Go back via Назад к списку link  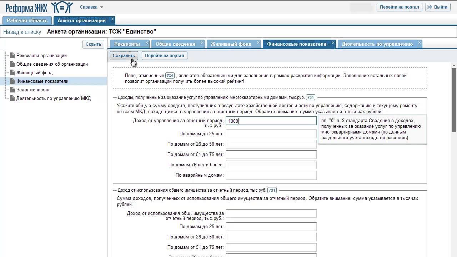(22, 32)
